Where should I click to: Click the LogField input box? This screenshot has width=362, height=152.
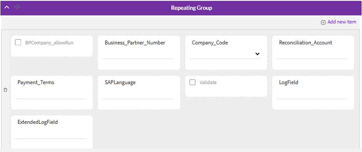[312, 94]
